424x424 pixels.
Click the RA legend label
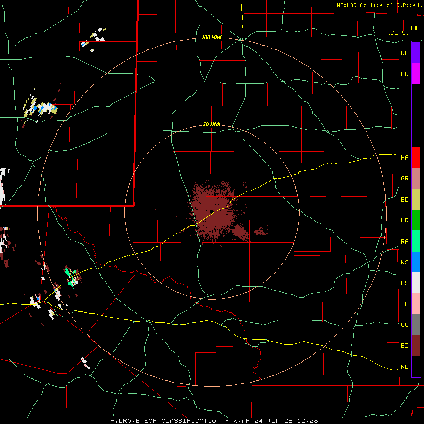(405, 242)
